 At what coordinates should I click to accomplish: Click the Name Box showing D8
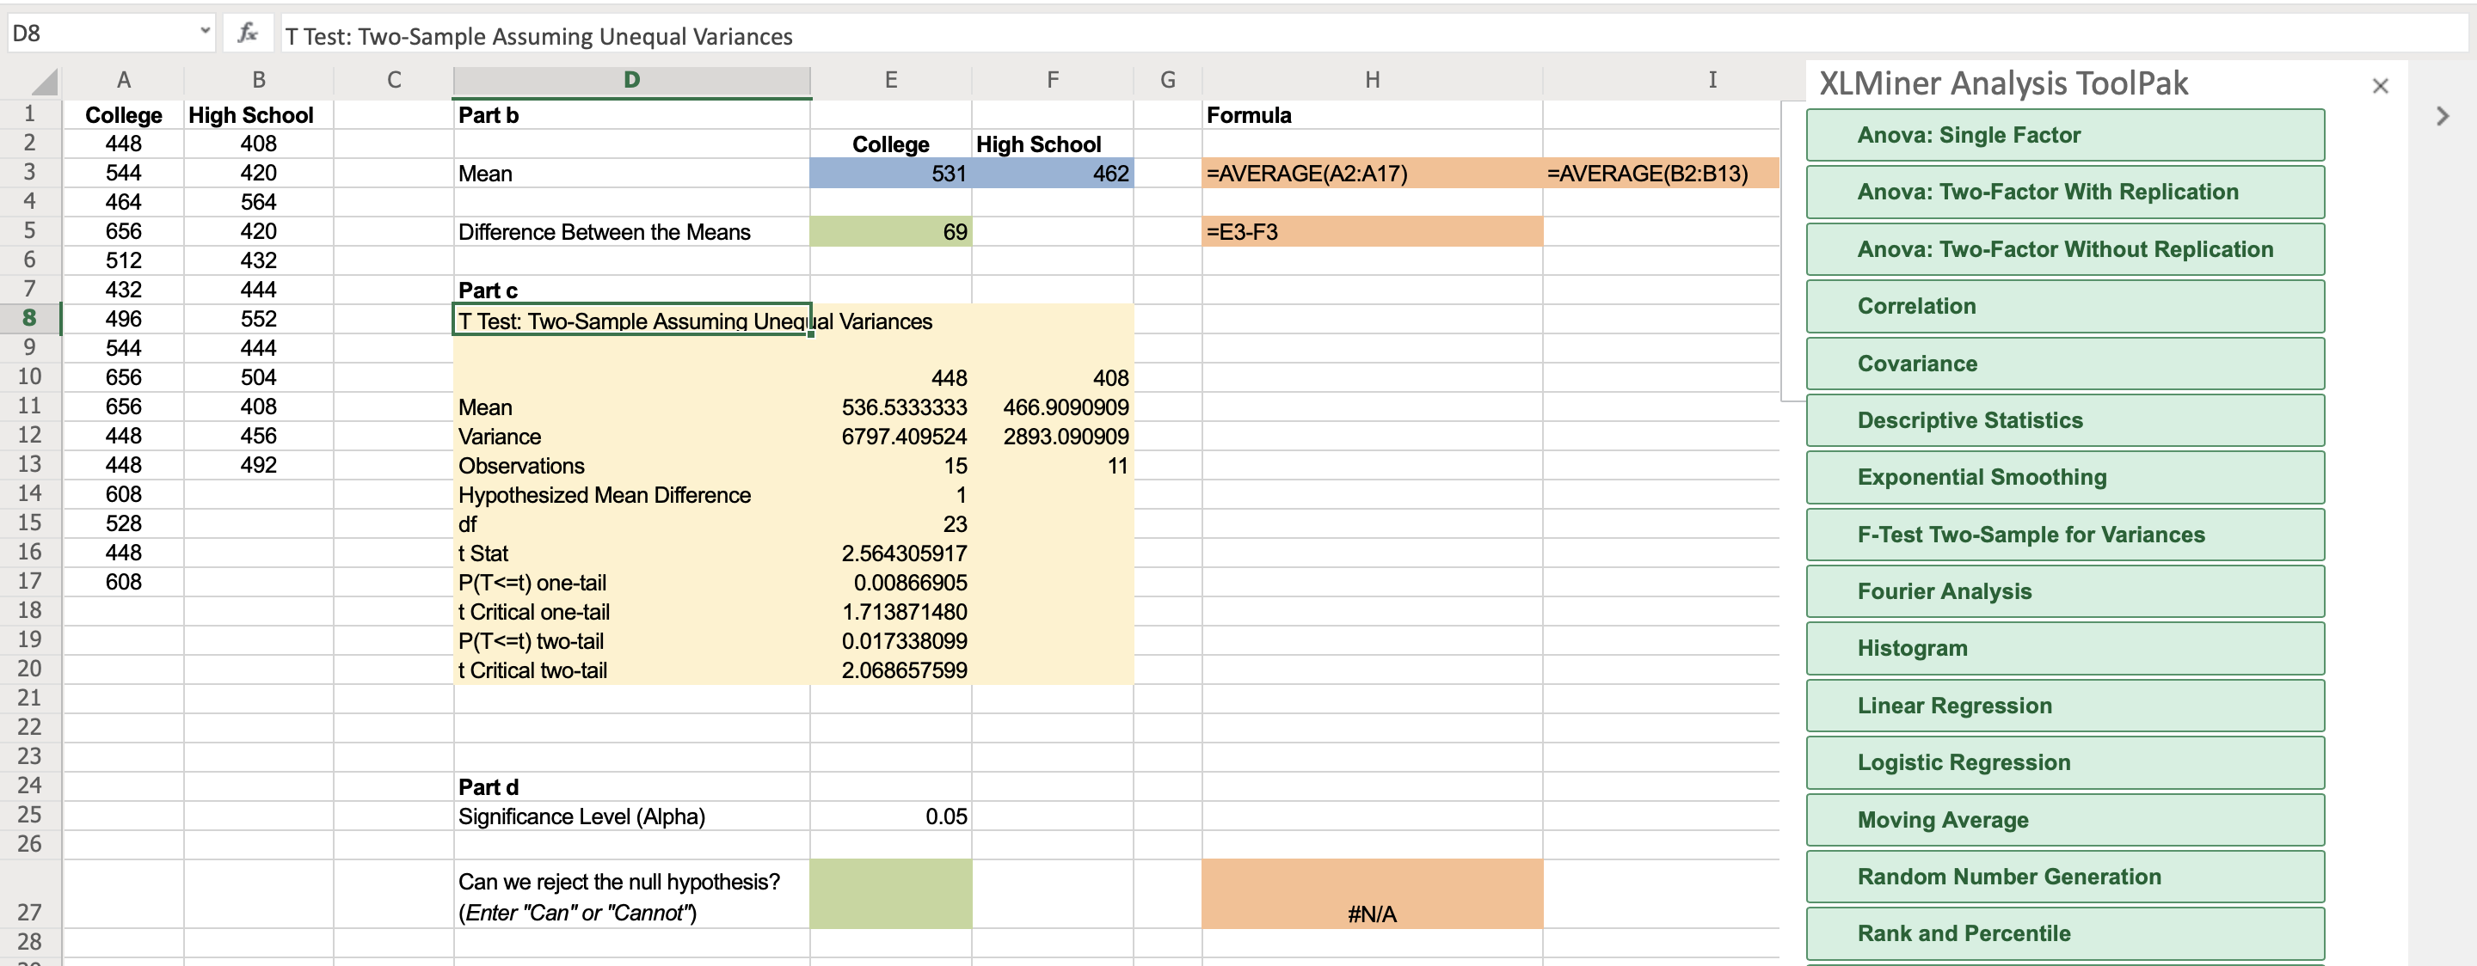(100, 34)
